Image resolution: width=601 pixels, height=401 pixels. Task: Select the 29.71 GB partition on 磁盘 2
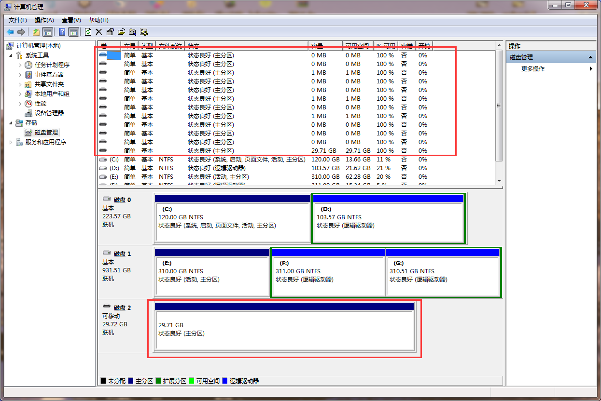click(x=284, y=330)
